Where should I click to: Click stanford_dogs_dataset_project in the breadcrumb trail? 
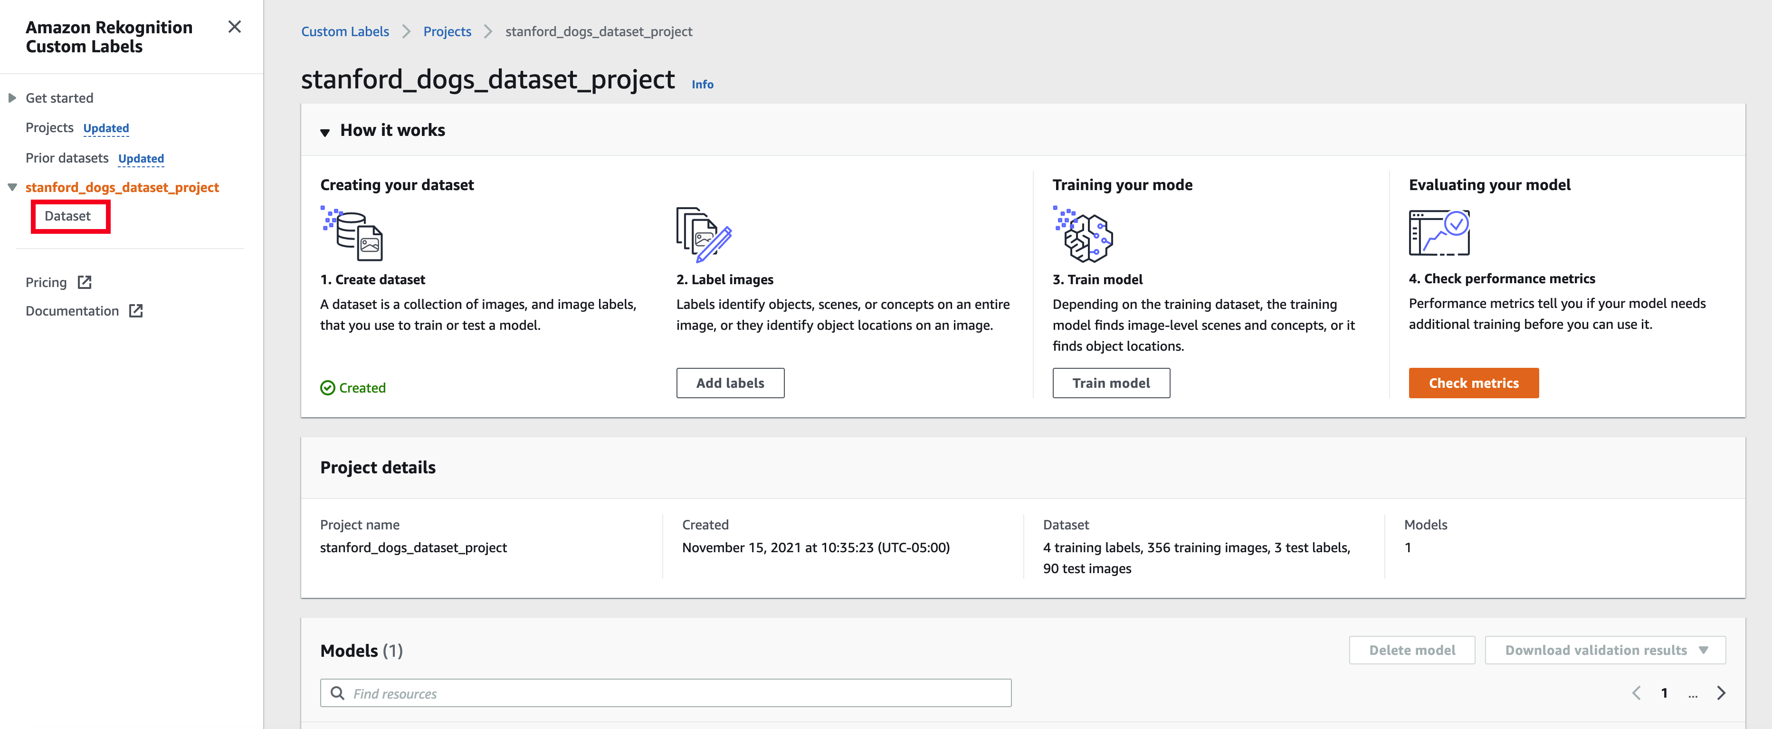click(x=599, y=32)
